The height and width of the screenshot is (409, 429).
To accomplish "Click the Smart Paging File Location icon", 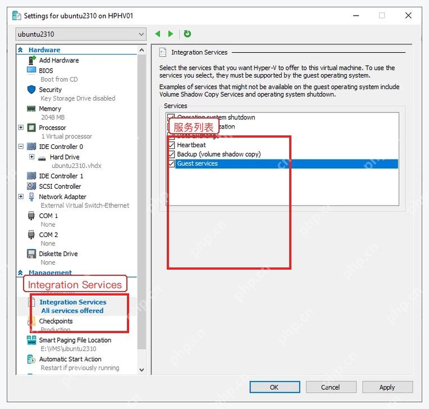I will [x=31, y=340].
